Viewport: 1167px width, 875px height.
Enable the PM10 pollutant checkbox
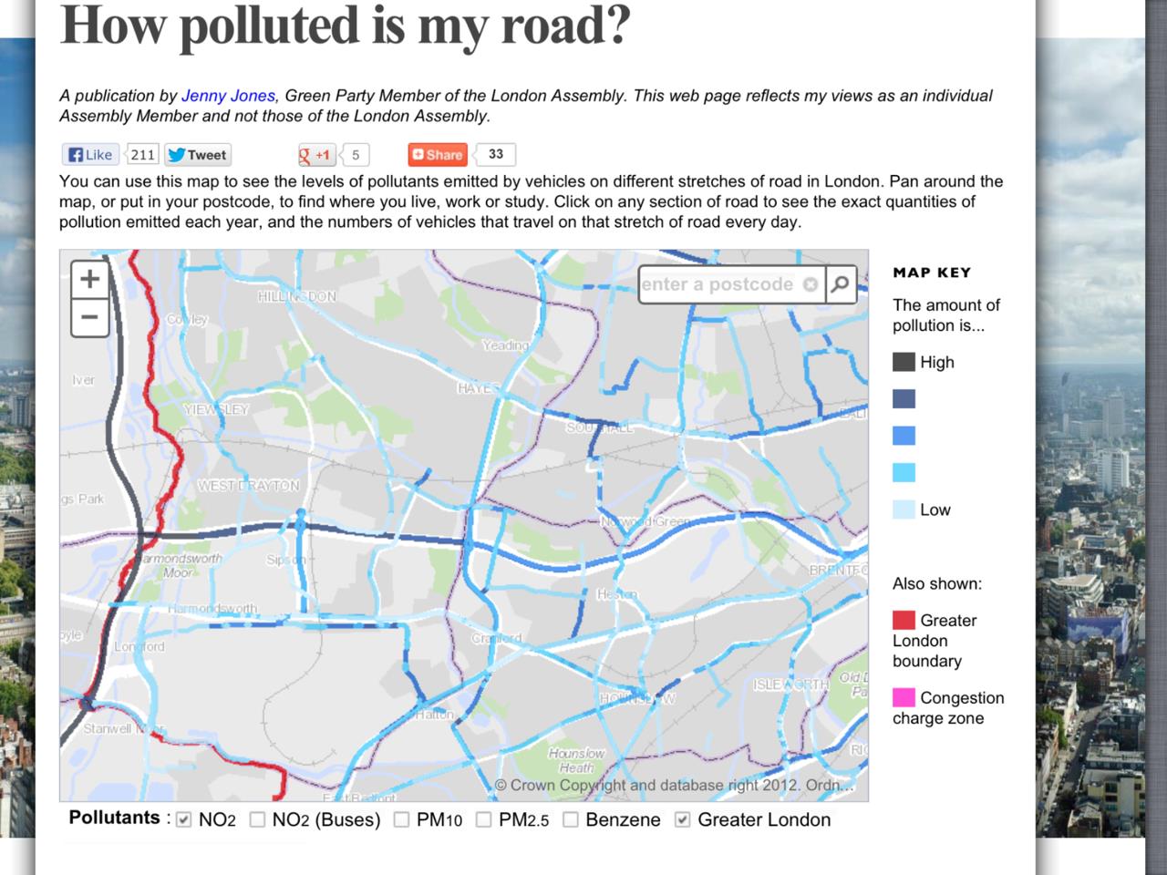tap(401, 819)
